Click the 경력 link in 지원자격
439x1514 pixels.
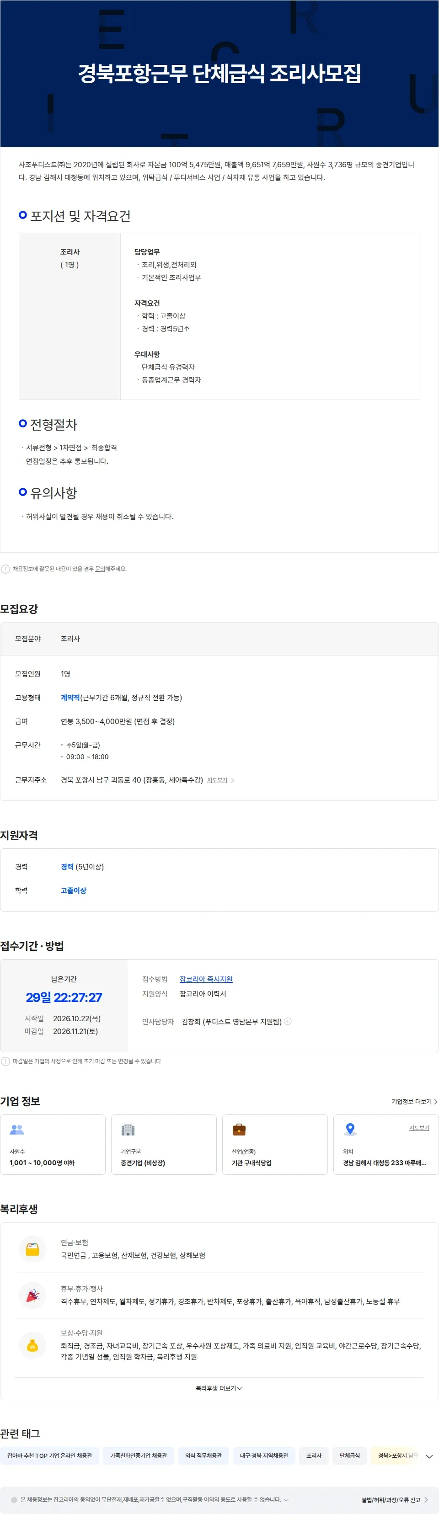(x=67, y=867)
